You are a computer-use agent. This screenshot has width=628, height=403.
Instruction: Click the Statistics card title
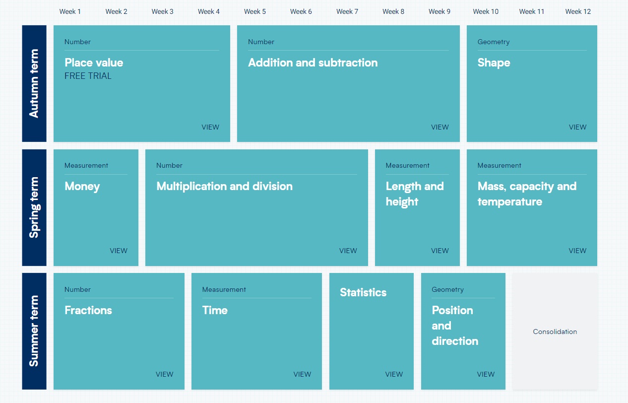(363, 292)
